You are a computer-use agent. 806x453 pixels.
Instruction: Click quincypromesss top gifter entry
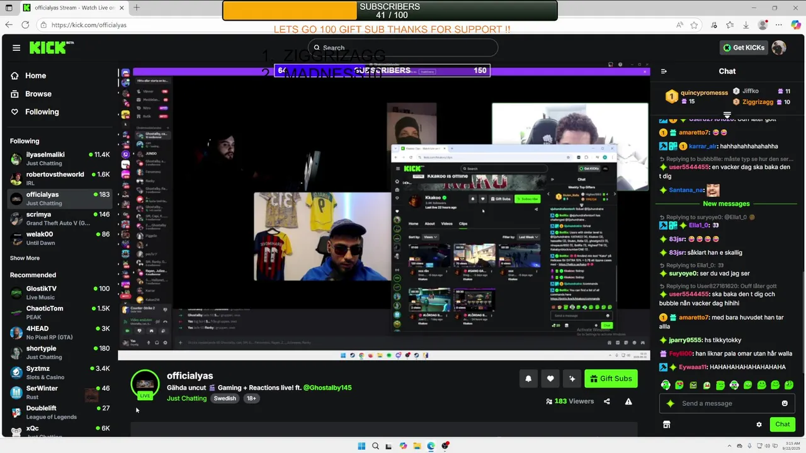pos(698,97)
